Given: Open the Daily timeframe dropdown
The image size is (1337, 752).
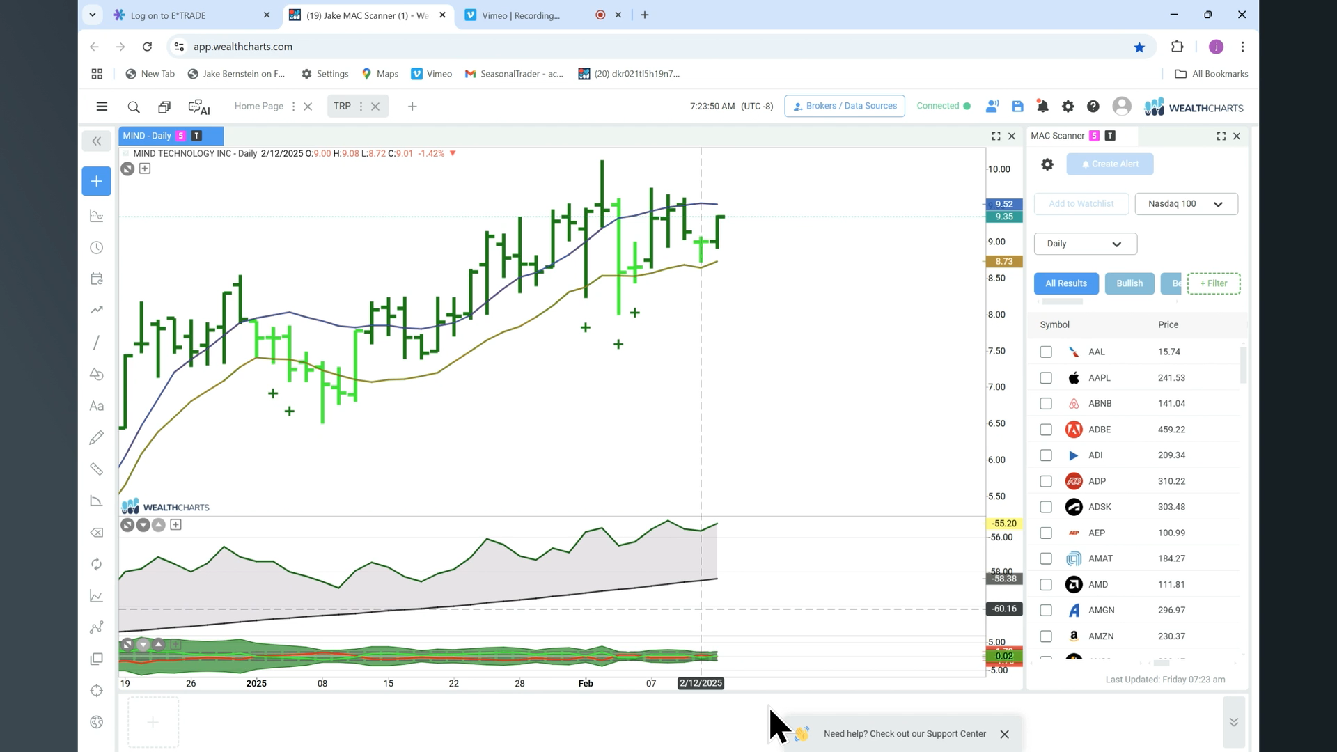Looking at the screenshot, I should pos(1085,244).
